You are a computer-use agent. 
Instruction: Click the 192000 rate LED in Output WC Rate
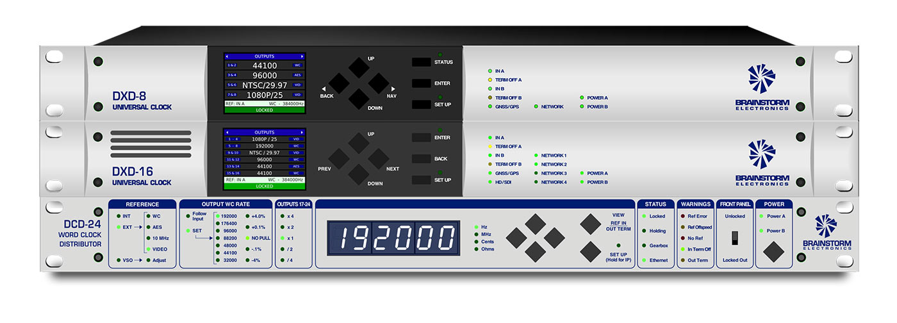pos(218,216)
